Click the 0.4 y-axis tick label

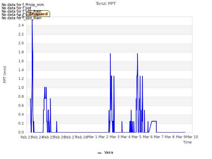21,114
